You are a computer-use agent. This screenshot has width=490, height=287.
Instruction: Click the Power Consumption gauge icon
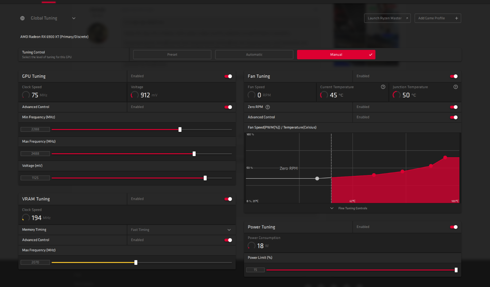(252, 246)
